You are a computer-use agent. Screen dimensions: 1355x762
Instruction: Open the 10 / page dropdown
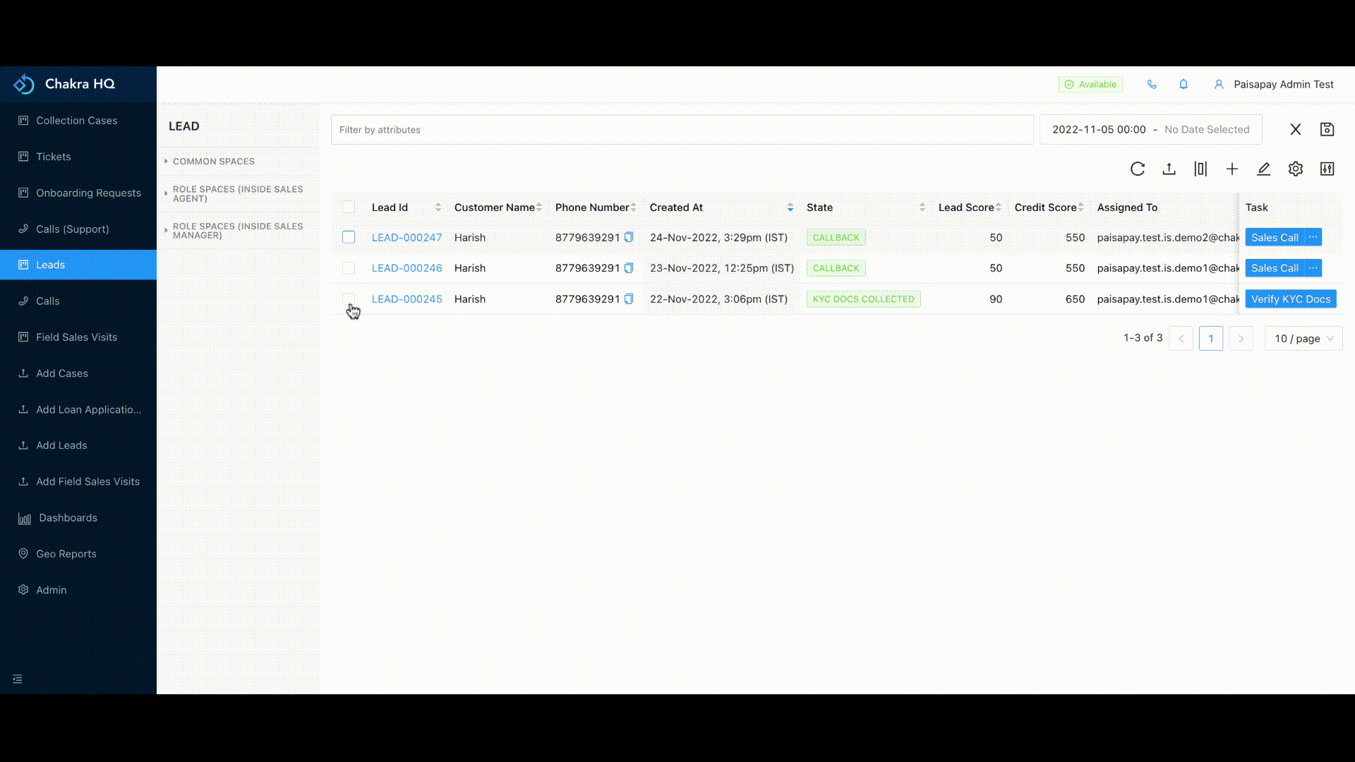1303,339
